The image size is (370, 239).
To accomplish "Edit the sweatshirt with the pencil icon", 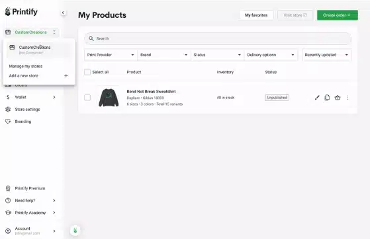I will pyautogui.click(x=317, y=98).
